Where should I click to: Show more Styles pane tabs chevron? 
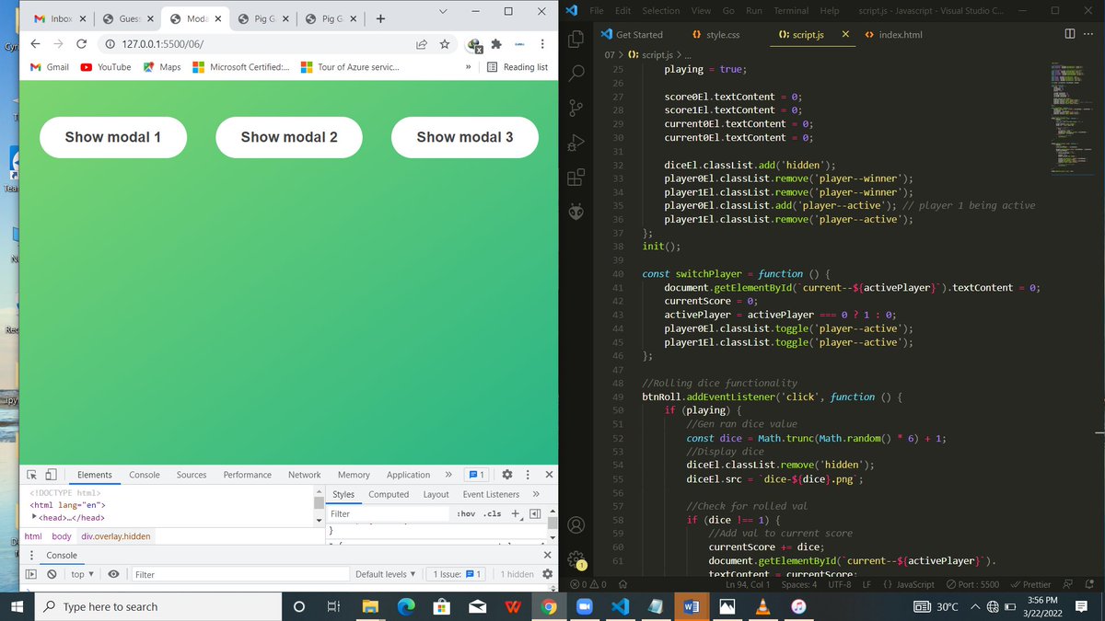(x=536, y=494)
